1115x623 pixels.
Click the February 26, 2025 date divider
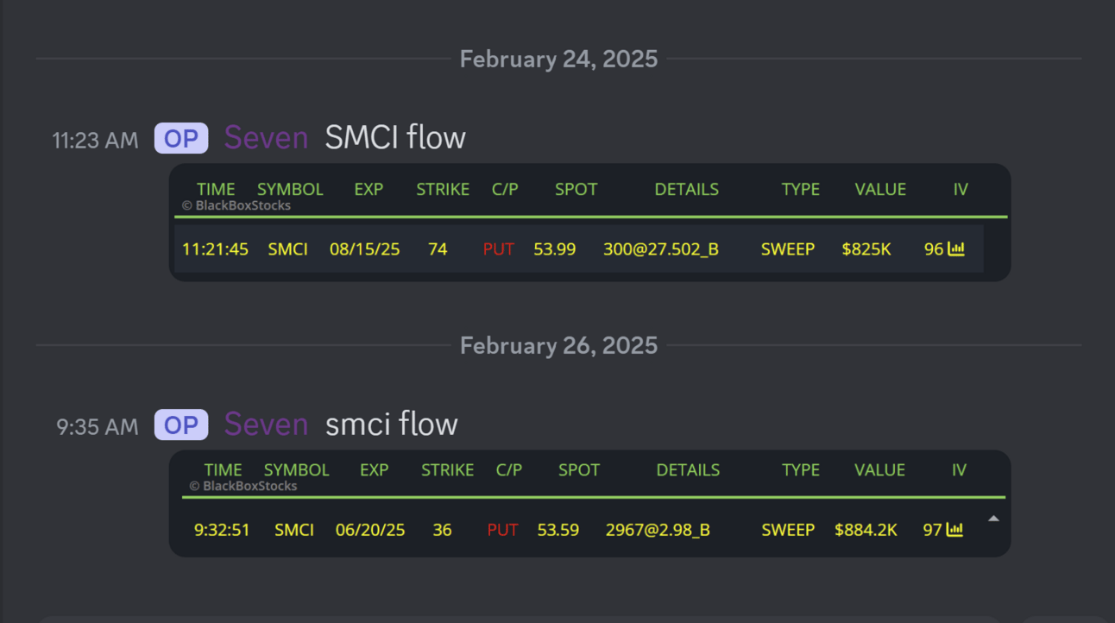(x=558, y=345)
